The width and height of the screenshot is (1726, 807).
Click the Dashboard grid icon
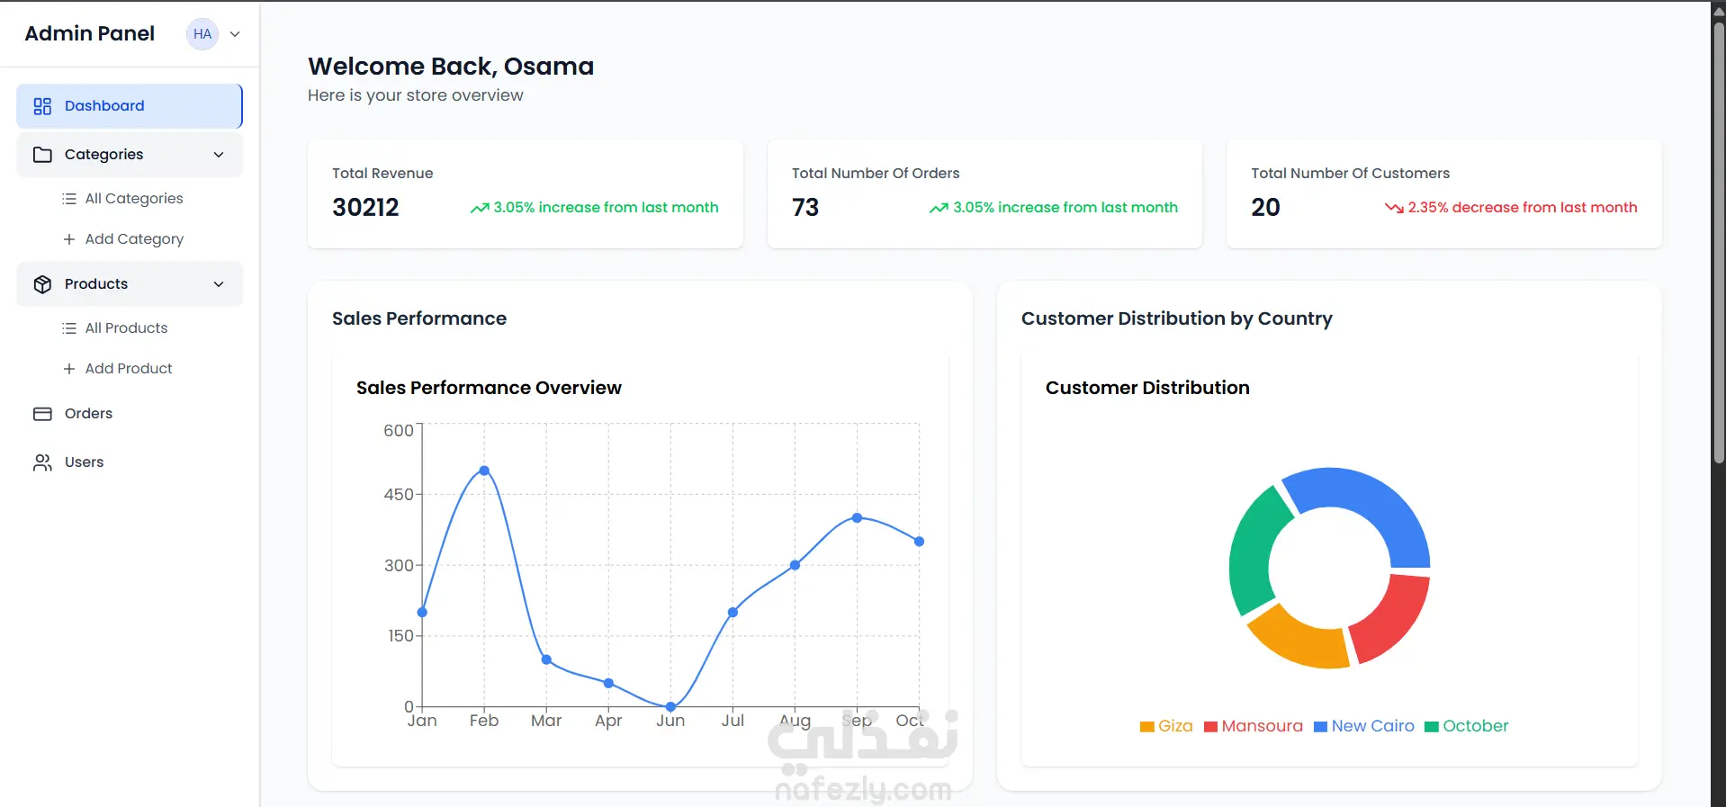[42, 106]
